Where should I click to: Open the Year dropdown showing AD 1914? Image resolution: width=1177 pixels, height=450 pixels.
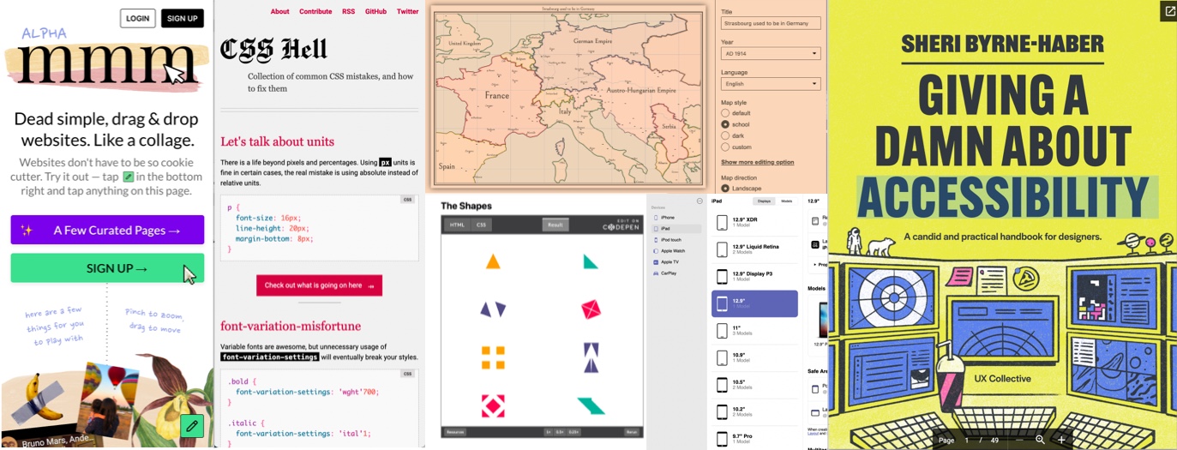coord(770,53)
